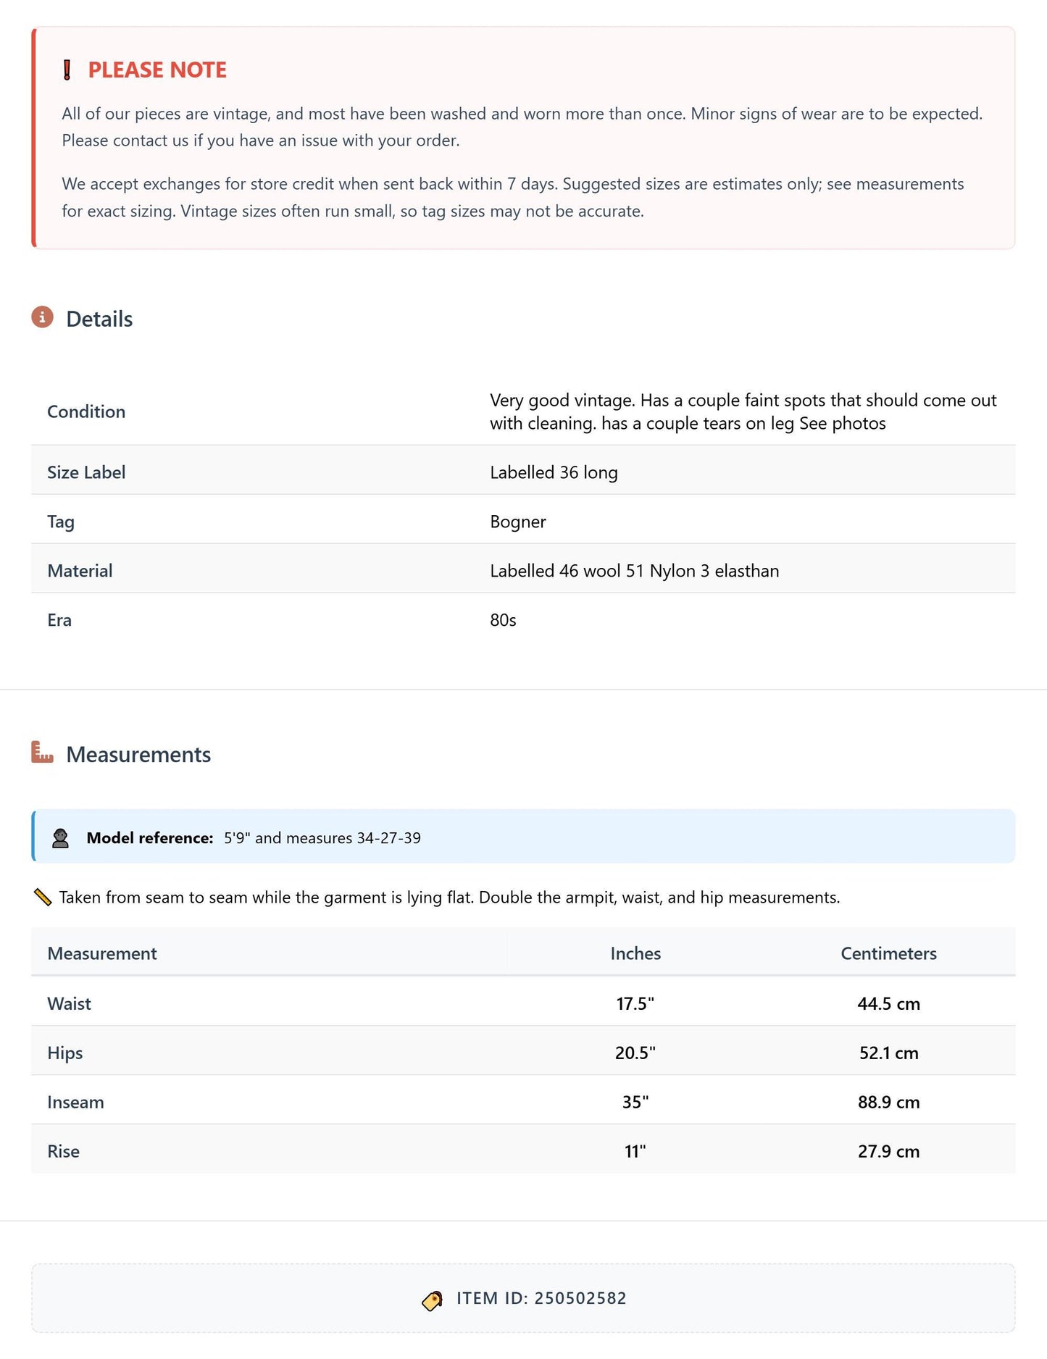
Task: Click the red exclamation mark icon
Action: point(67,70)
